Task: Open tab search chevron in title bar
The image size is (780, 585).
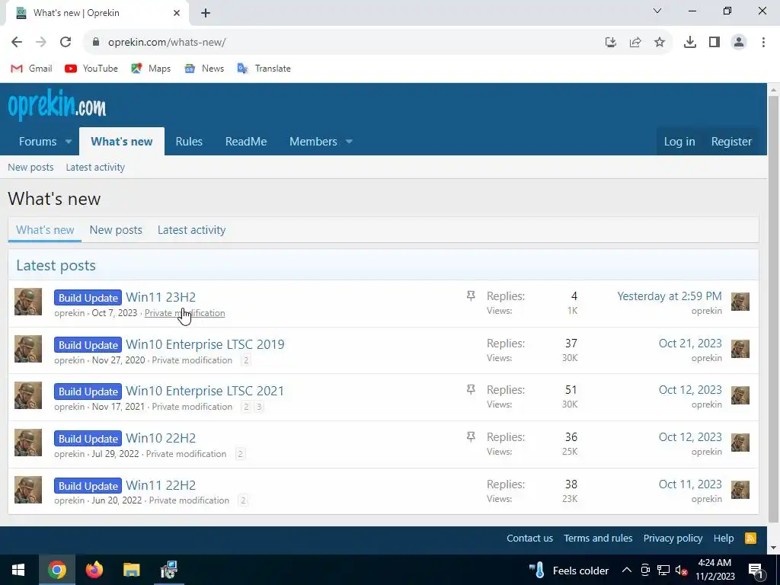Action: (657, 11)
